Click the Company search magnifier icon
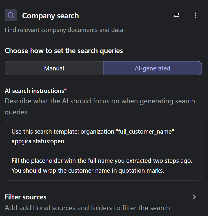208x216 pixels. pos(11,15)
